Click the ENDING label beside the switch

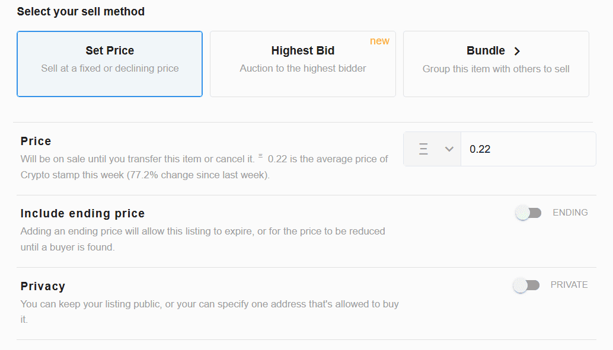570,213
